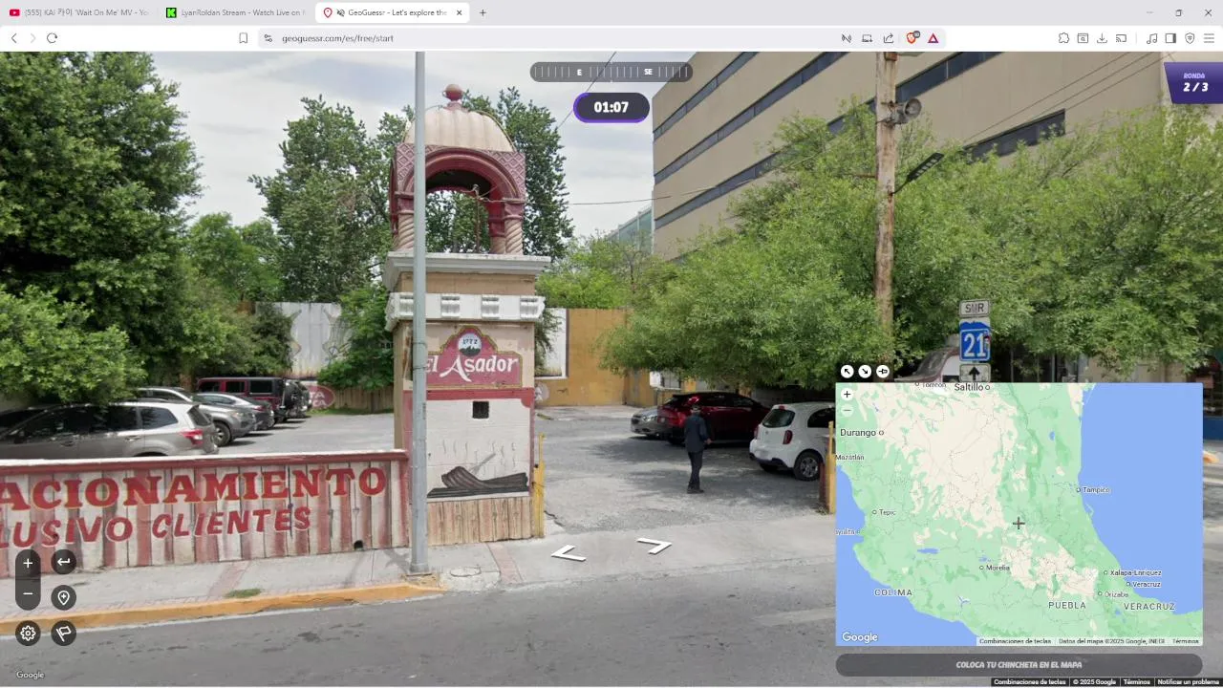View site information icon in address bar
Screen dimensions: 1223x688
tap(268, 38)
